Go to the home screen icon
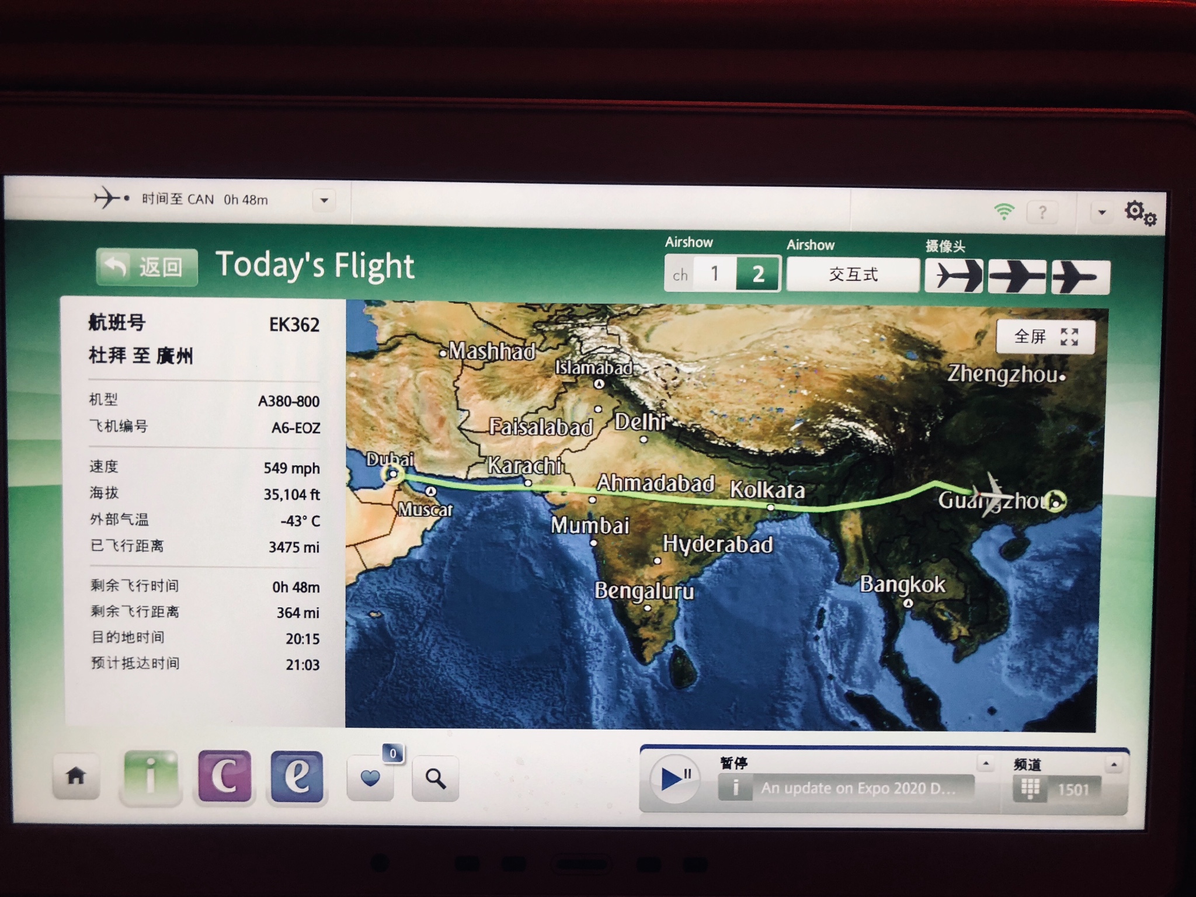1196x897 pixels. [x=76, y=777]
